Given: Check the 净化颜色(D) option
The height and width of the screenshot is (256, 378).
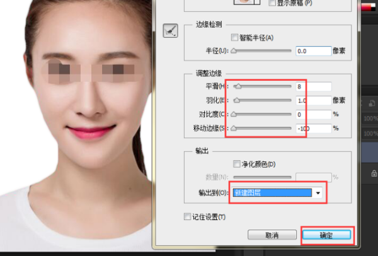Looking at the screenshot, I should pos(236,164).
